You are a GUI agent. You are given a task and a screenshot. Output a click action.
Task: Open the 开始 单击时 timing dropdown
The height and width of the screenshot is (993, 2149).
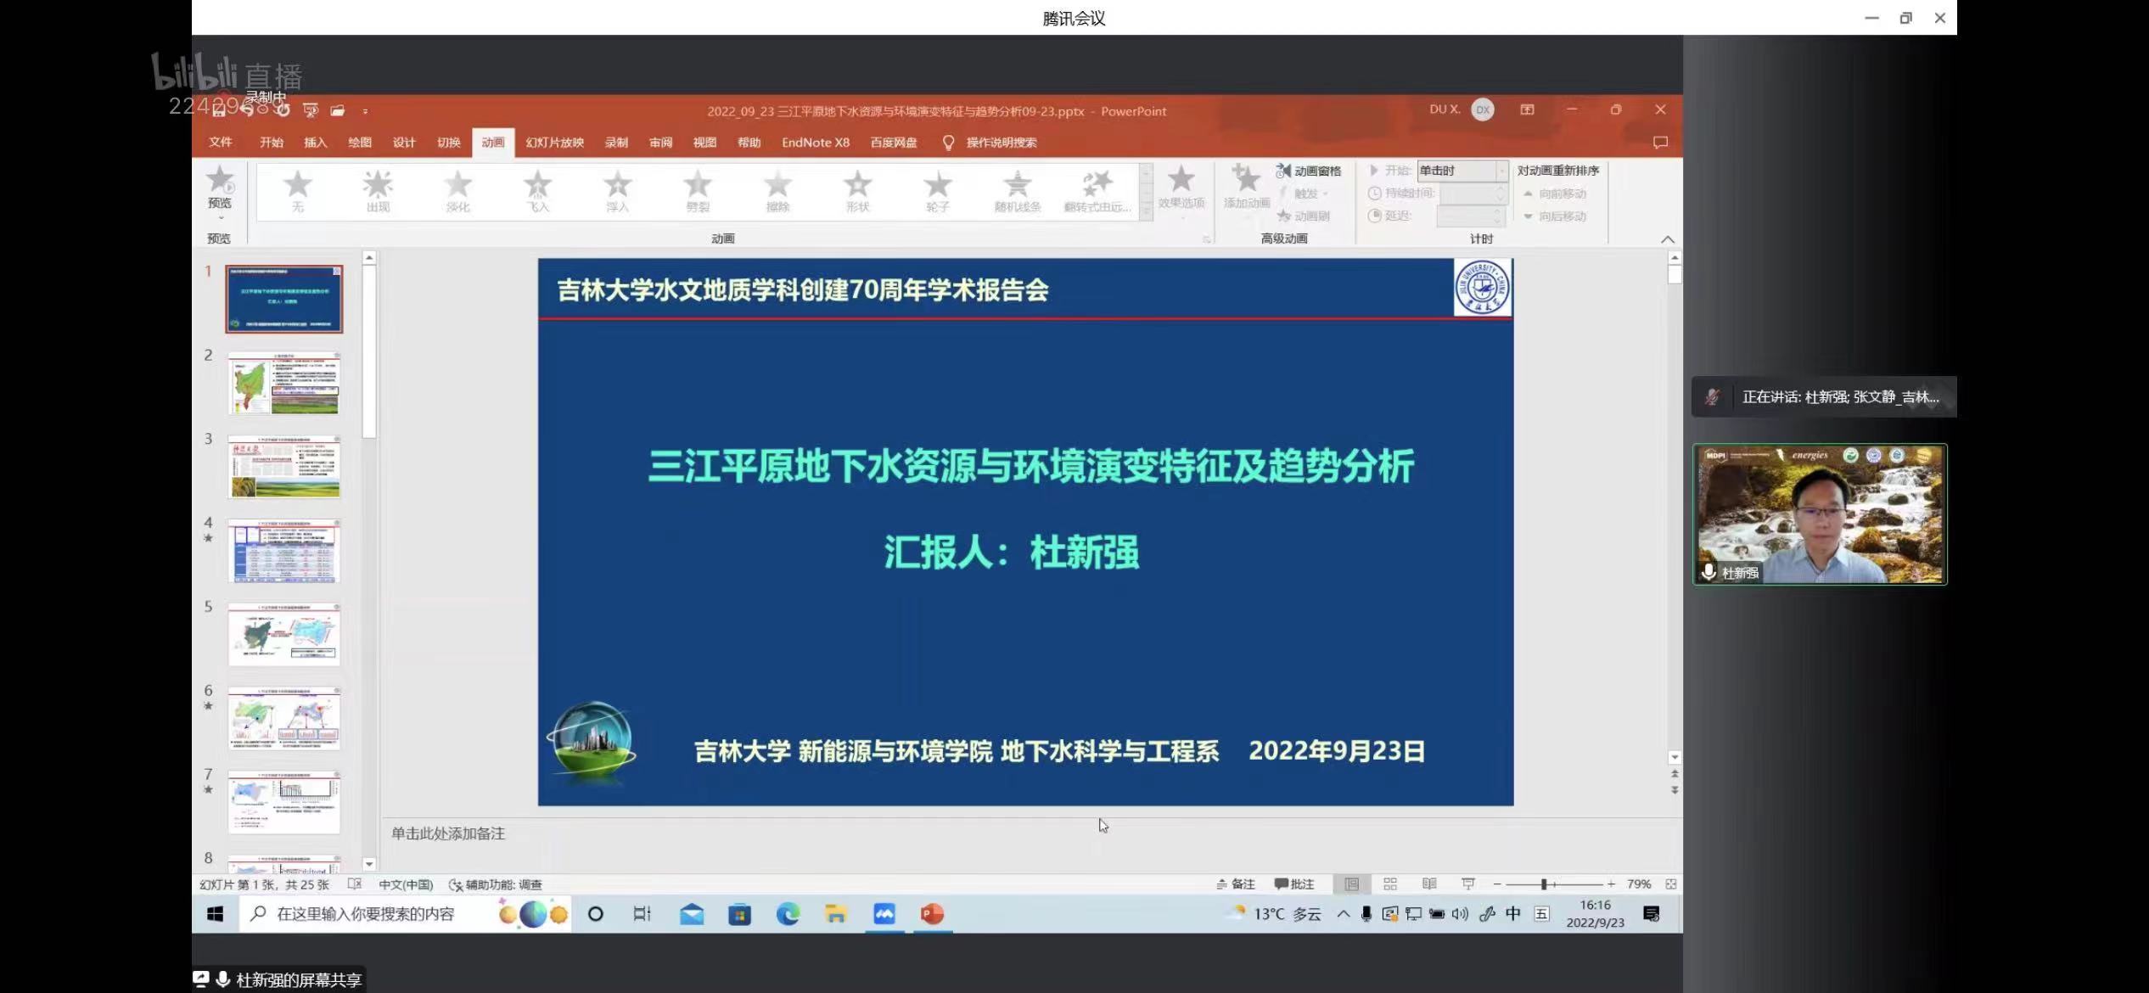click(x=1501, y=171)
